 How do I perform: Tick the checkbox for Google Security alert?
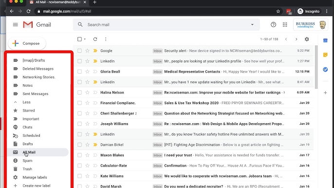click(x=79, y=51)
